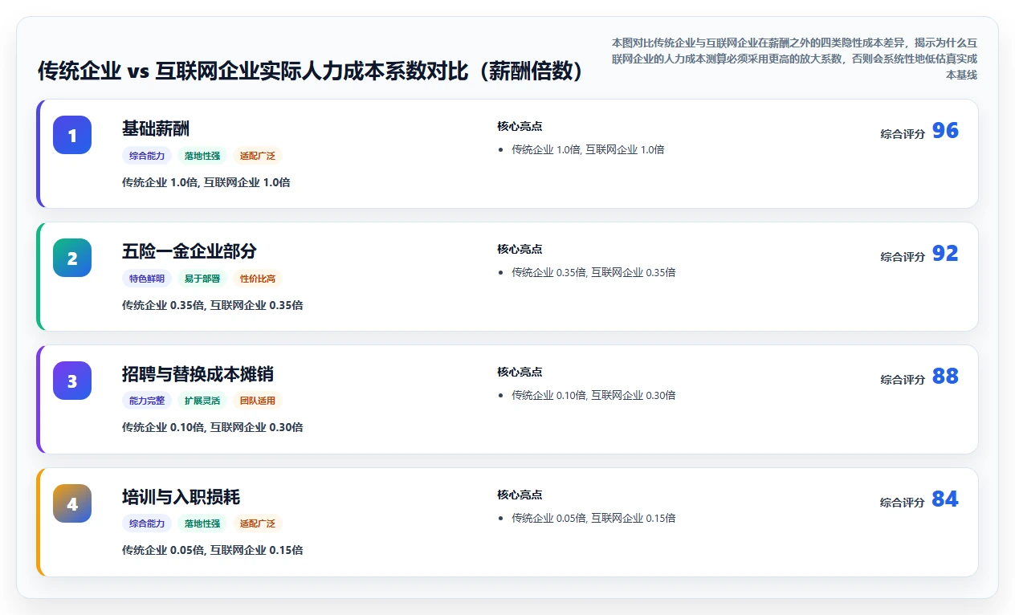The height and width of the screenshot is (615, 1015).
Task: Click the bold summary 传统企业 0.05倍, 互联网企业 0.15倍
Action: (x=213, y=550)
